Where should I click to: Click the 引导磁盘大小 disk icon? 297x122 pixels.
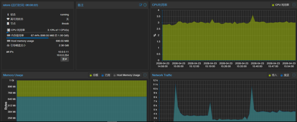[x=8, y=45]
